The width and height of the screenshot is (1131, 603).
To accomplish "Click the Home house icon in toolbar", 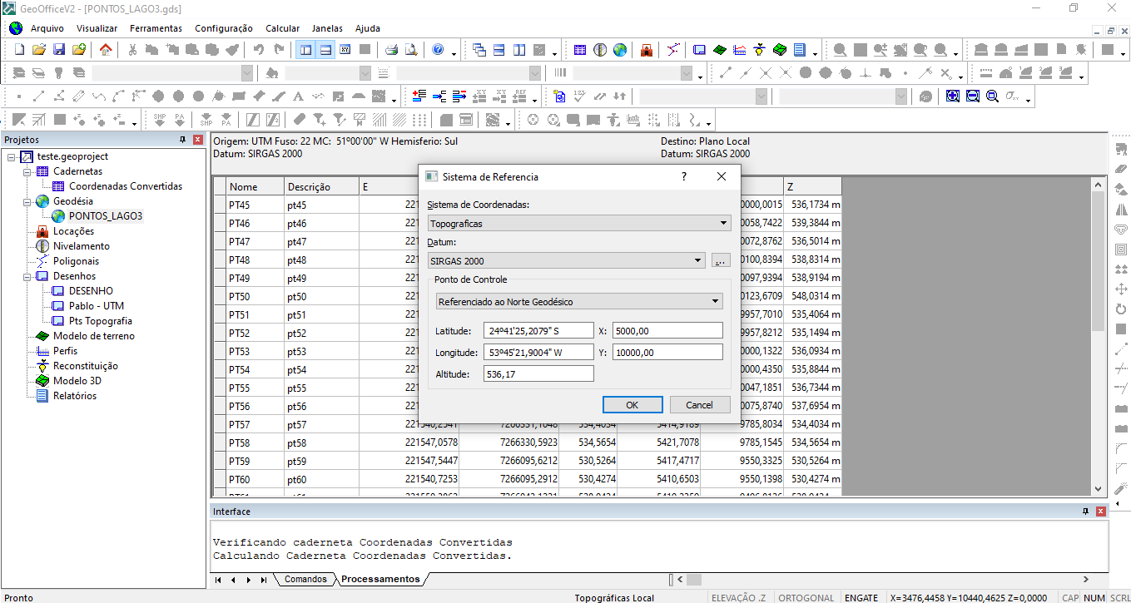I will [106, 50].
